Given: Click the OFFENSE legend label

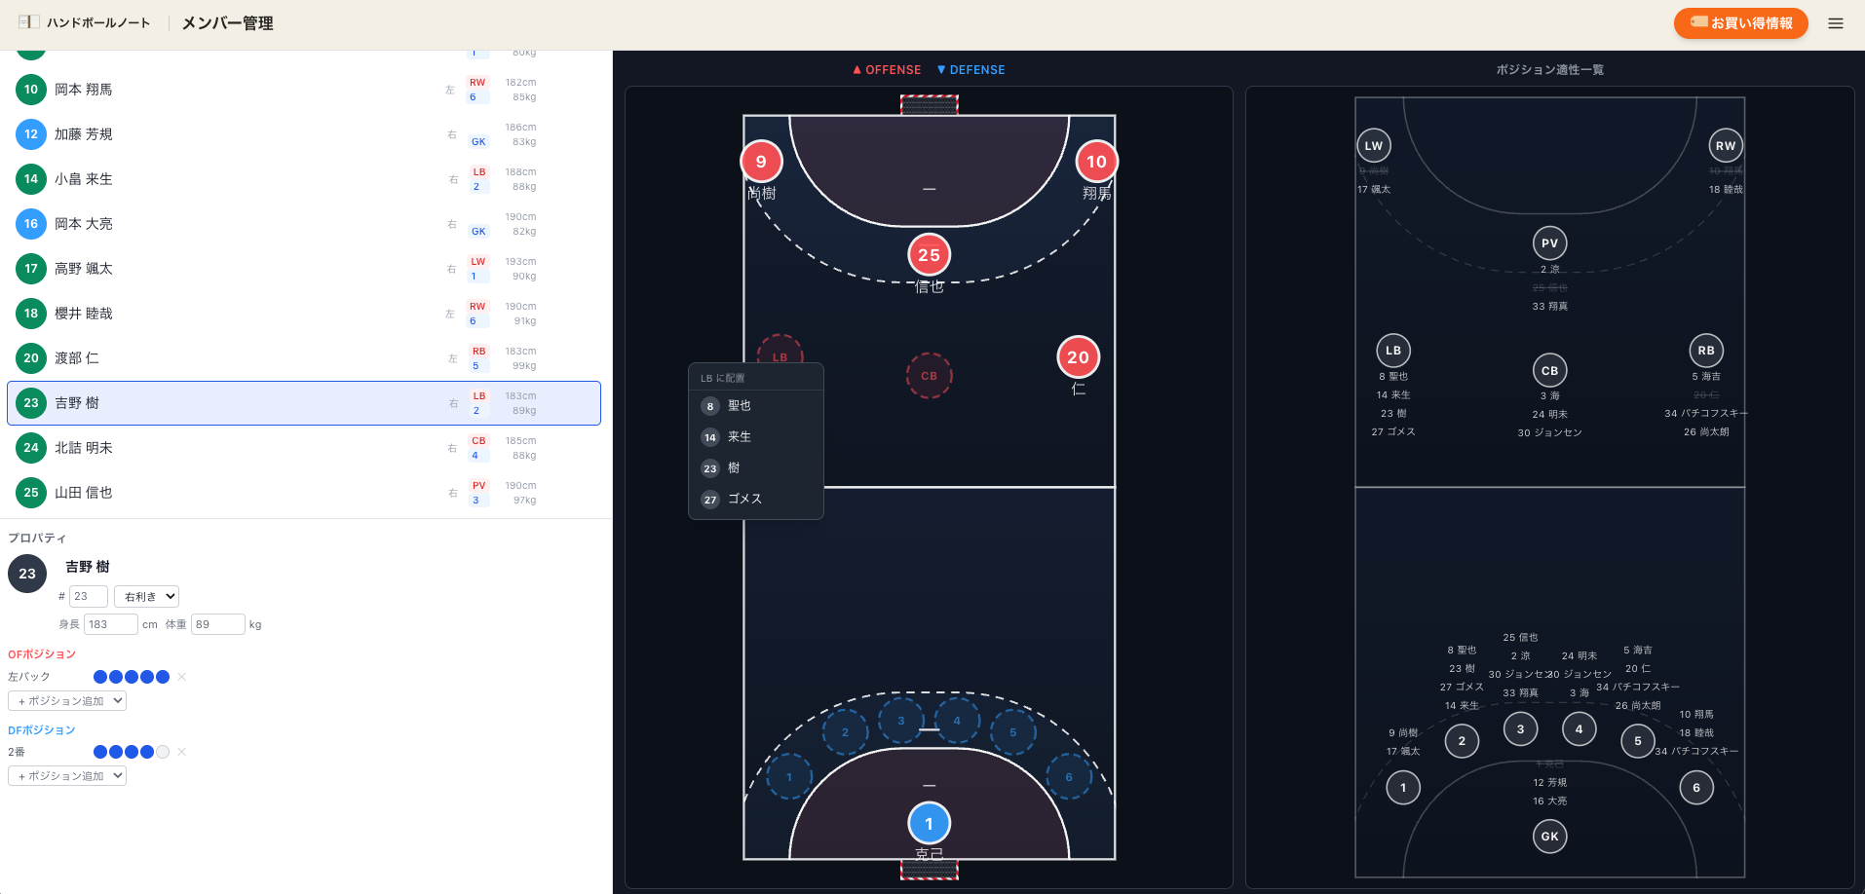Looking at the screenshot, I should click(x=887, y=70).
